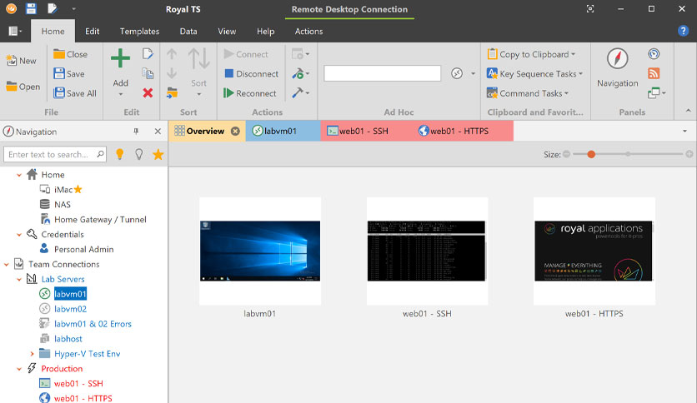This screenshot has height=403, width=697.
Task: Open the web01 - SSH terminal thumbnail
Action: click(x=427, y=251)
